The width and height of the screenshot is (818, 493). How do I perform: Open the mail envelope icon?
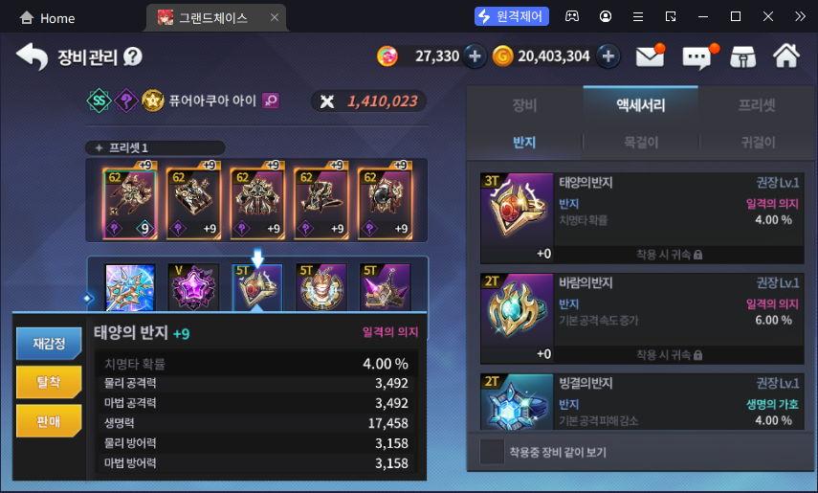(650, 56)
